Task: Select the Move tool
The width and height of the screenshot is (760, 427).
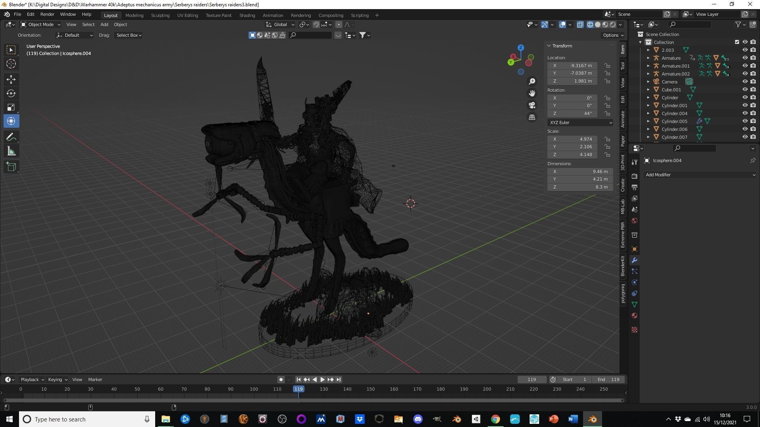Action: click(x=11, y=79)
